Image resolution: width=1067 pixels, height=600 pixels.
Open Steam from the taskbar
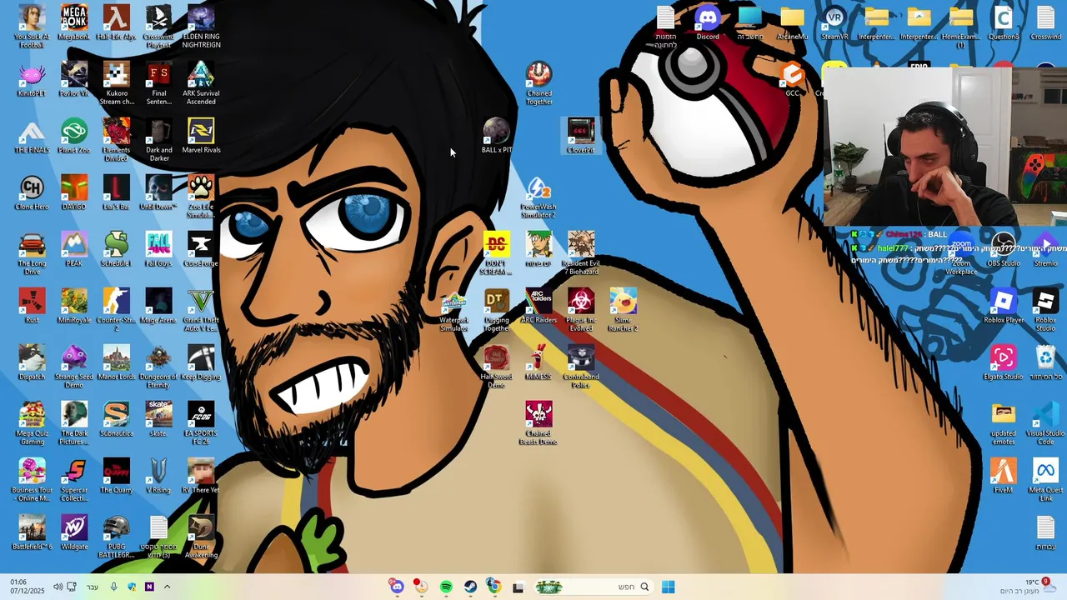[470, 587]
